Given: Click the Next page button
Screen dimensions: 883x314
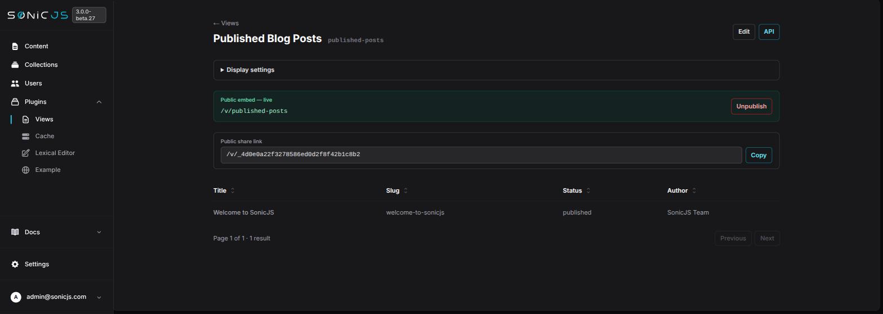Looking at the screenshot, I should 767,238.
